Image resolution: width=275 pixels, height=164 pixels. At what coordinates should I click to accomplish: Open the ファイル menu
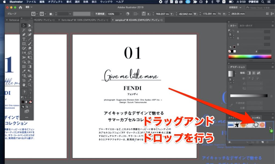click(31, 2)
